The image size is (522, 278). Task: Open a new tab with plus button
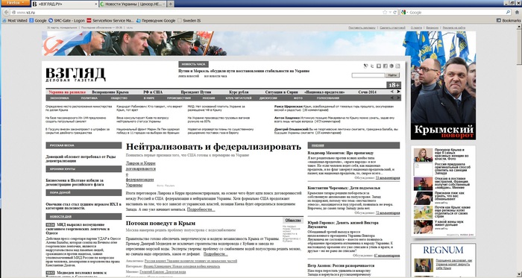pos(170,4)
